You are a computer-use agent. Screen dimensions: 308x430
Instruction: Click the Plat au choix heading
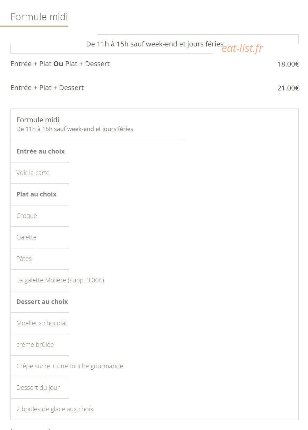click(x=36, y=194)
